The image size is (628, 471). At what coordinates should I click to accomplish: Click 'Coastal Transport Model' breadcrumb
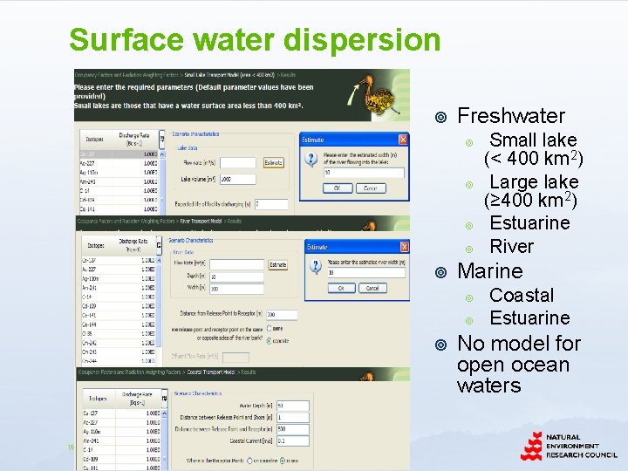tap(211, 372)
